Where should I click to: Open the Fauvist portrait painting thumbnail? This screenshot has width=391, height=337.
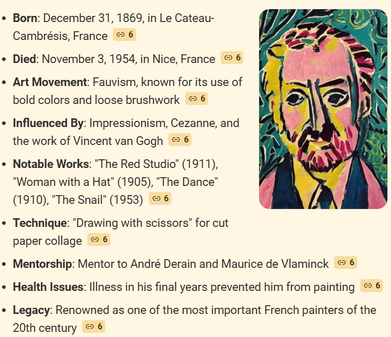point(323,109)
